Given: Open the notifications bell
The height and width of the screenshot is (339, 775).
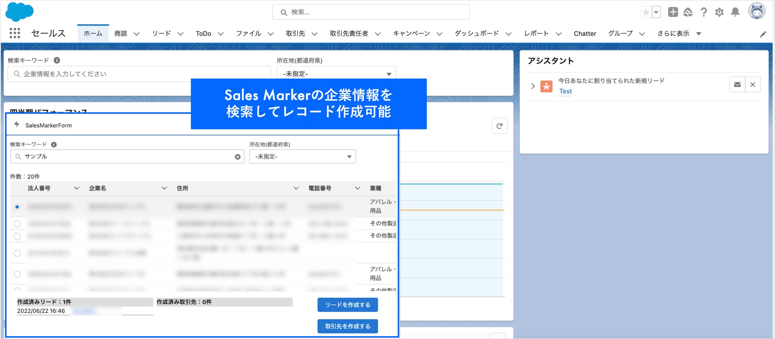Looking at the screenshot, I should (x=736, y=12).
